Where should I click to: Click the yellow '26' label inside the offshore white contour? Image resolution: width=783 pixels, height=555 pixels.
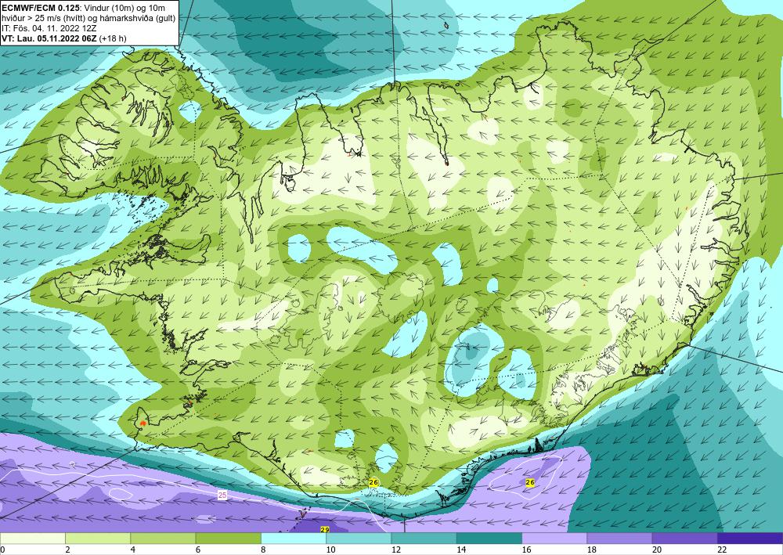pyautogui.click(x=530, y=482)
